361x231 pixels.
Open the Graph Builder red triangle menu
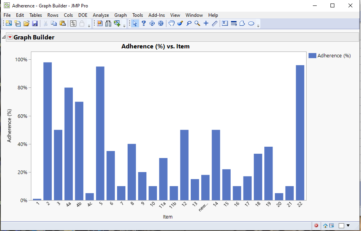tap(10, 37)
